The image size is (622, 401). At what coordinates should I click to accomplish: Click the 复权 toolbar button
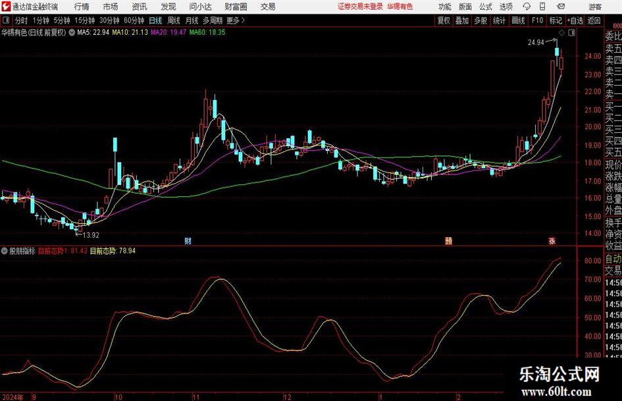point(444,20)
